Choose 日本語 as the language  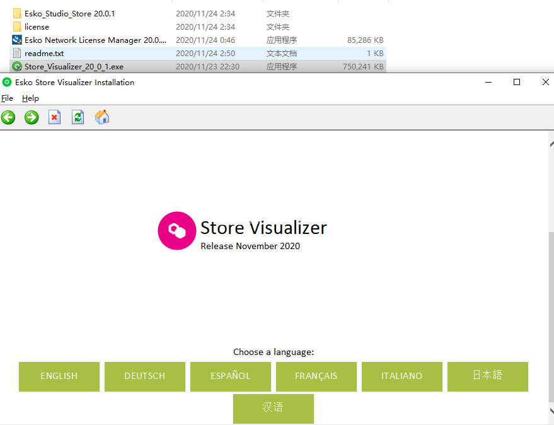click(x=488, y=376)
